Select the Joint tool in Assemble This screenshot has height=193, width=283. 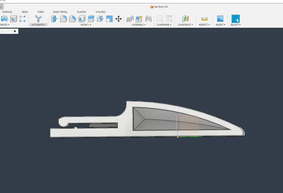(130, 19)
